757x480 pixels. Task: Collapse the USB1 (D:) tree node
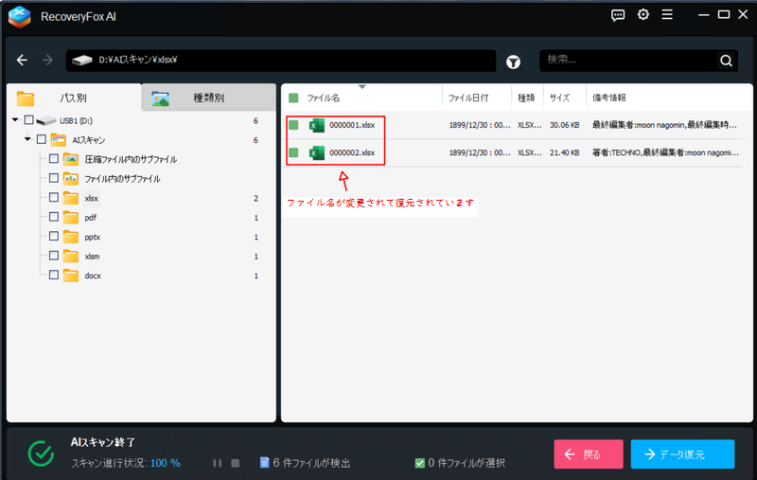[x=15, y=120]
